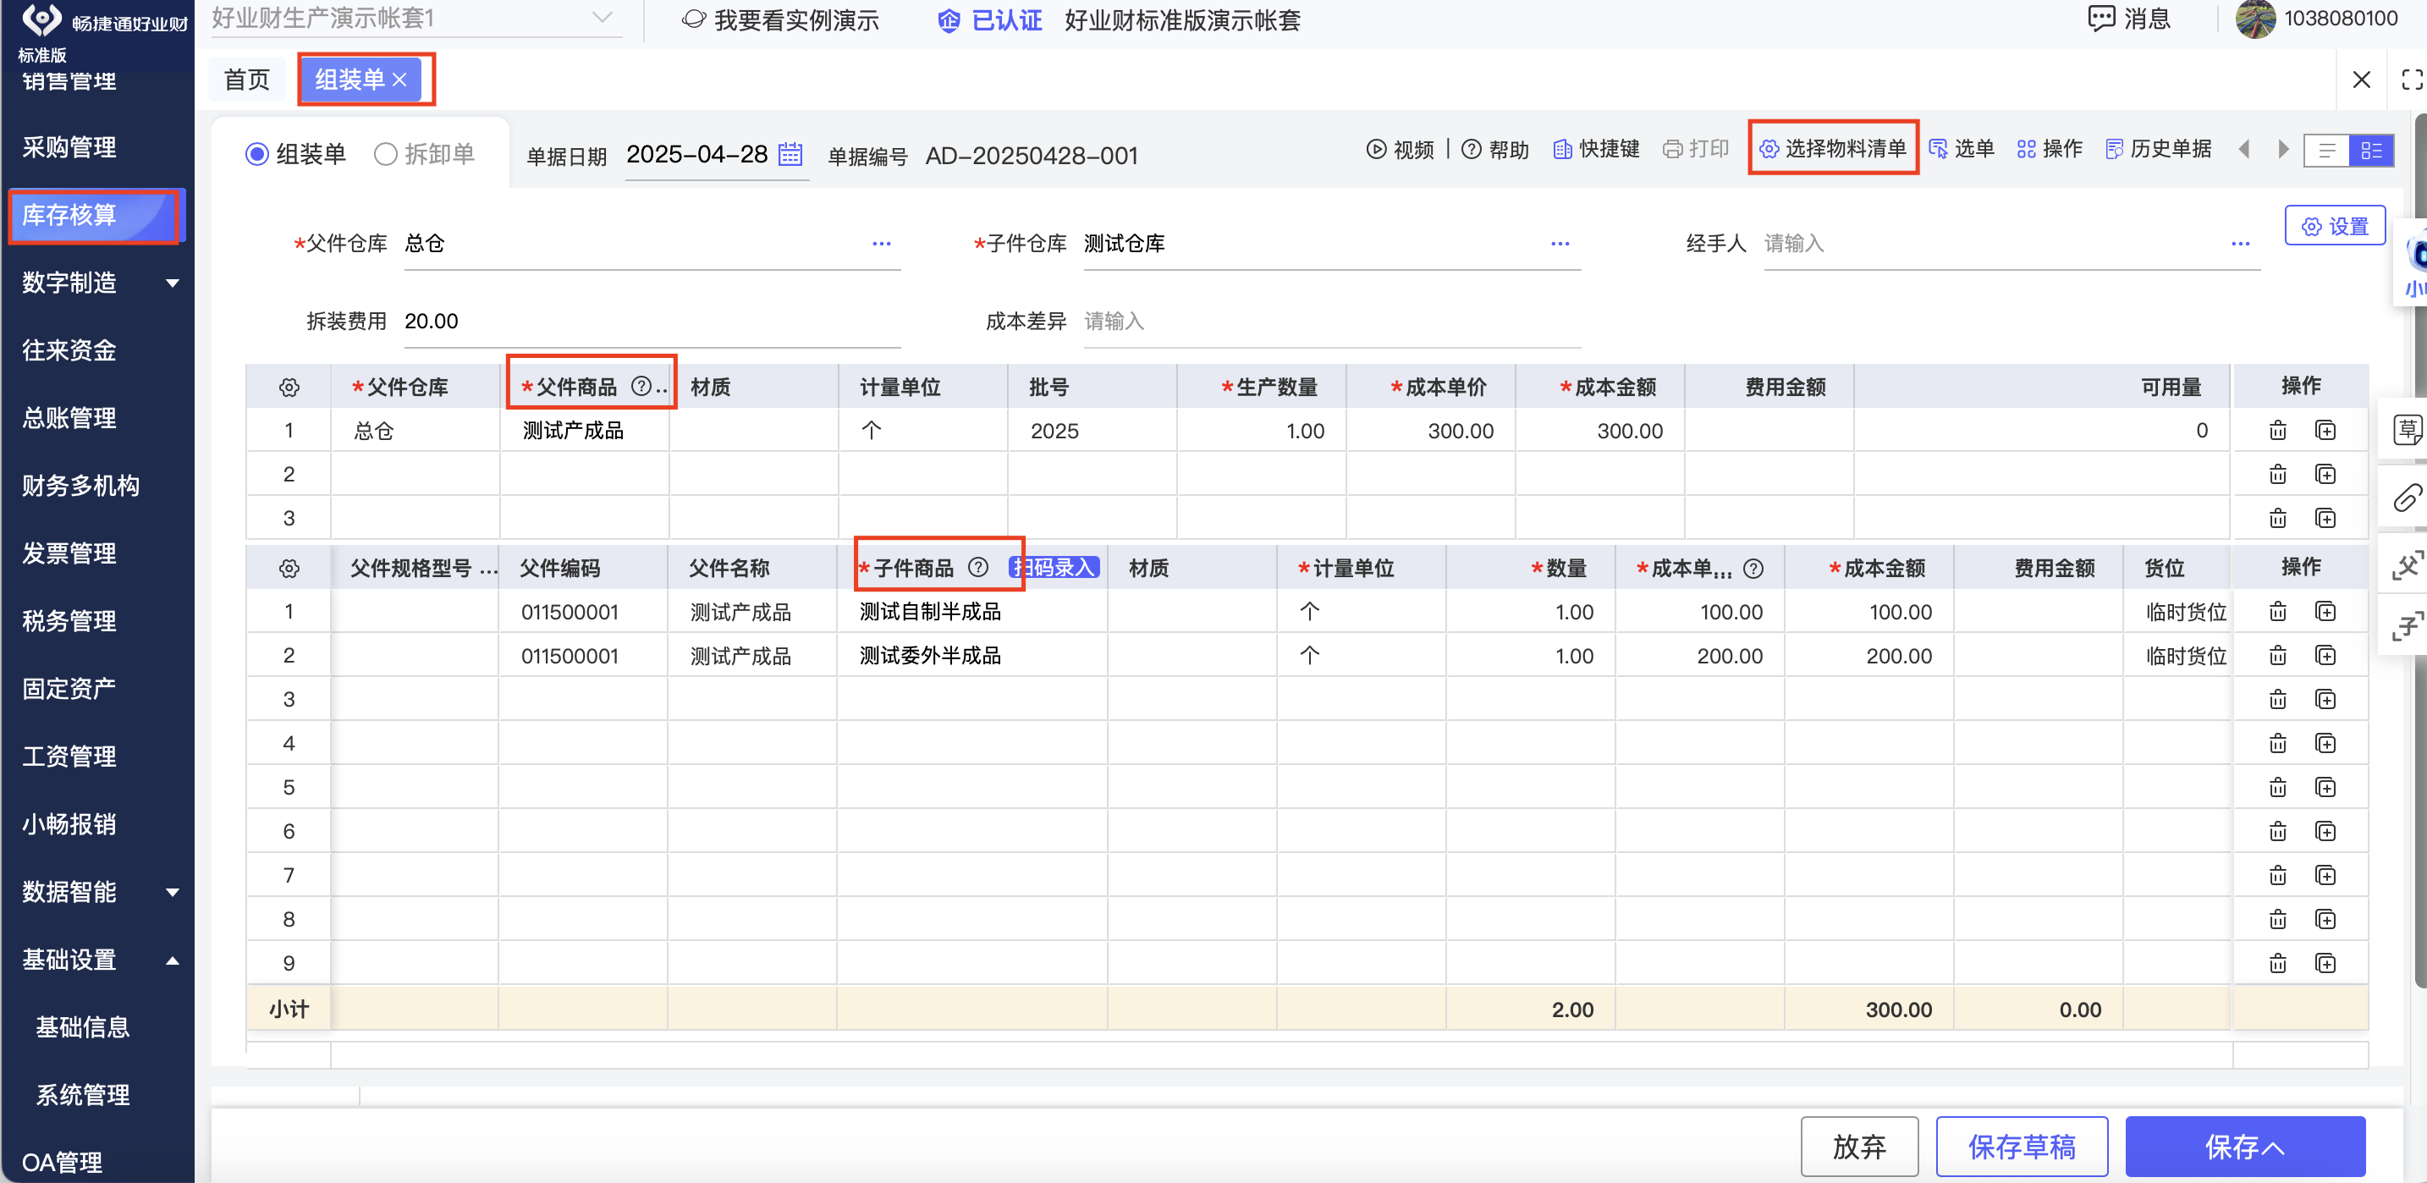The height and width of the screenshot is (1183, 2427).
Task: Click the 经手人 input field
Action: pyautogui.click(x=2011, y=244)
